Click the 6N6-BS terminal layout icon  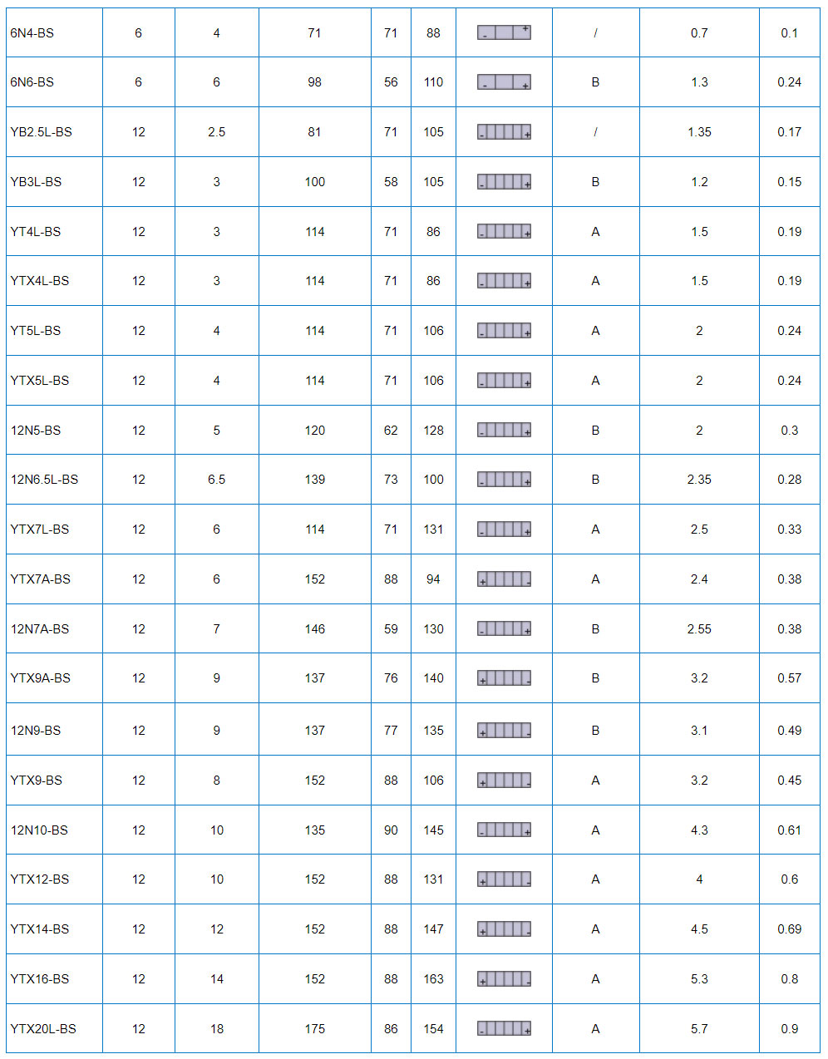[x=504, y=82]
